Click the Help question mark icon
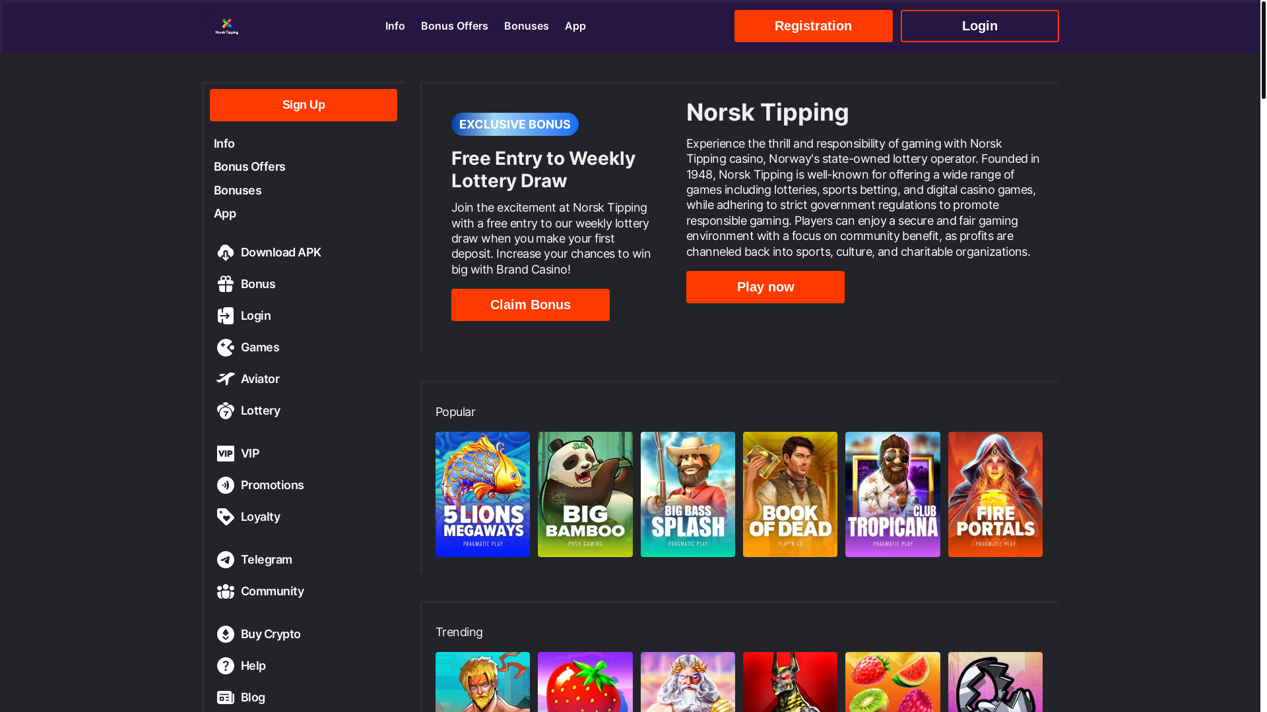The width and height of the screenshot is (1267, 712). [226, 666]
